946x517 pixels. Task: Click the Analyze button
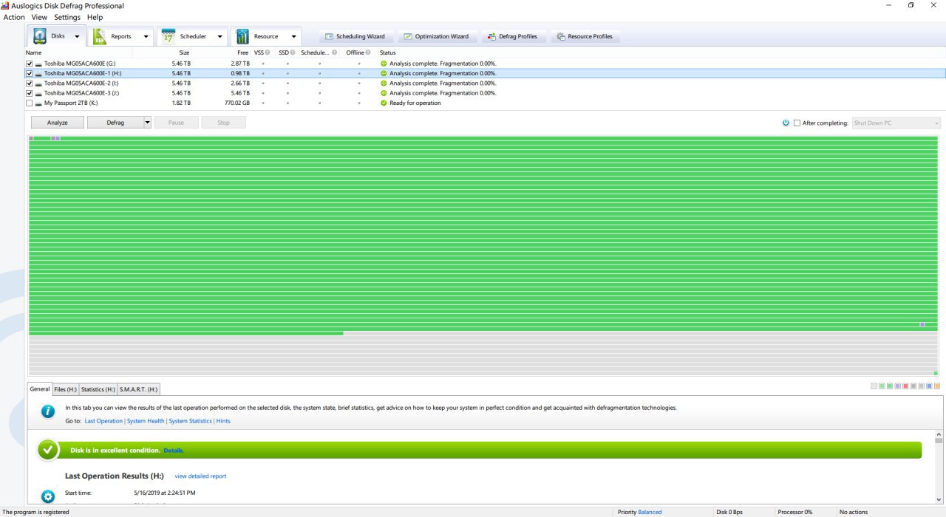tap(58, 123)
